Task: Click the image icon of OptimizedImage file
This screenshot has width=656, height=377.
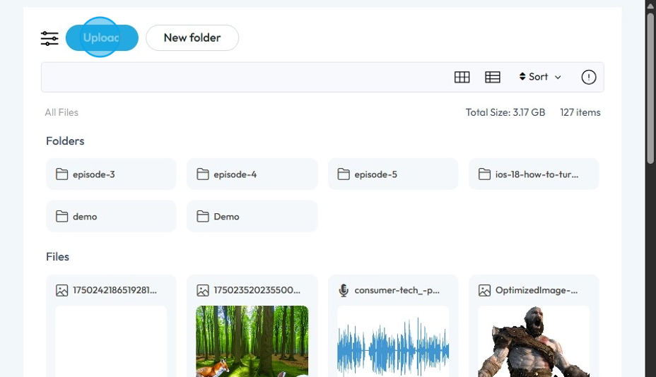Action: tap(484, 290)
